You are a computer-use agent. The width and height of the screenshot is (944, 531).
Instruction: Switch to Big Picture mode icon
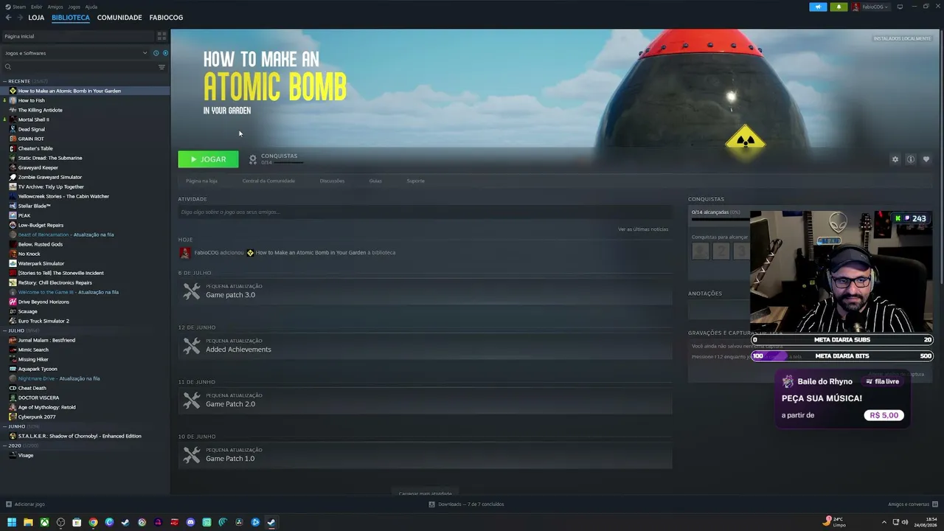[x=900, y=7]
